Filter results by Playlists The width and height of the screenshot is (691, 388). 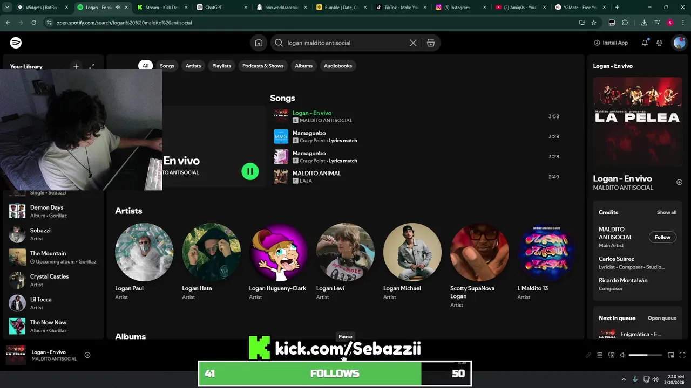[221, 66]
